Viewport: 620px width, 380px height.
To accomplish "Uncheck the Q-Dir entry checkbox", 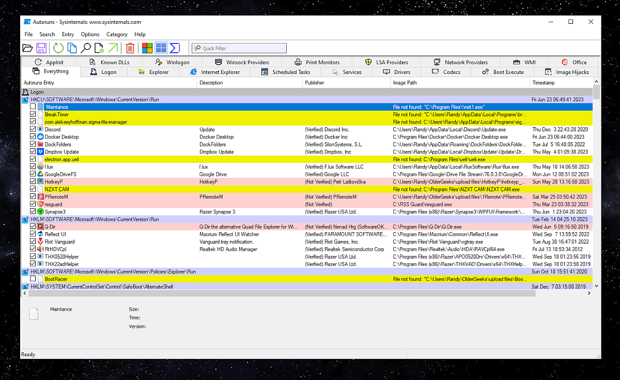I will [x=33, y=226].
